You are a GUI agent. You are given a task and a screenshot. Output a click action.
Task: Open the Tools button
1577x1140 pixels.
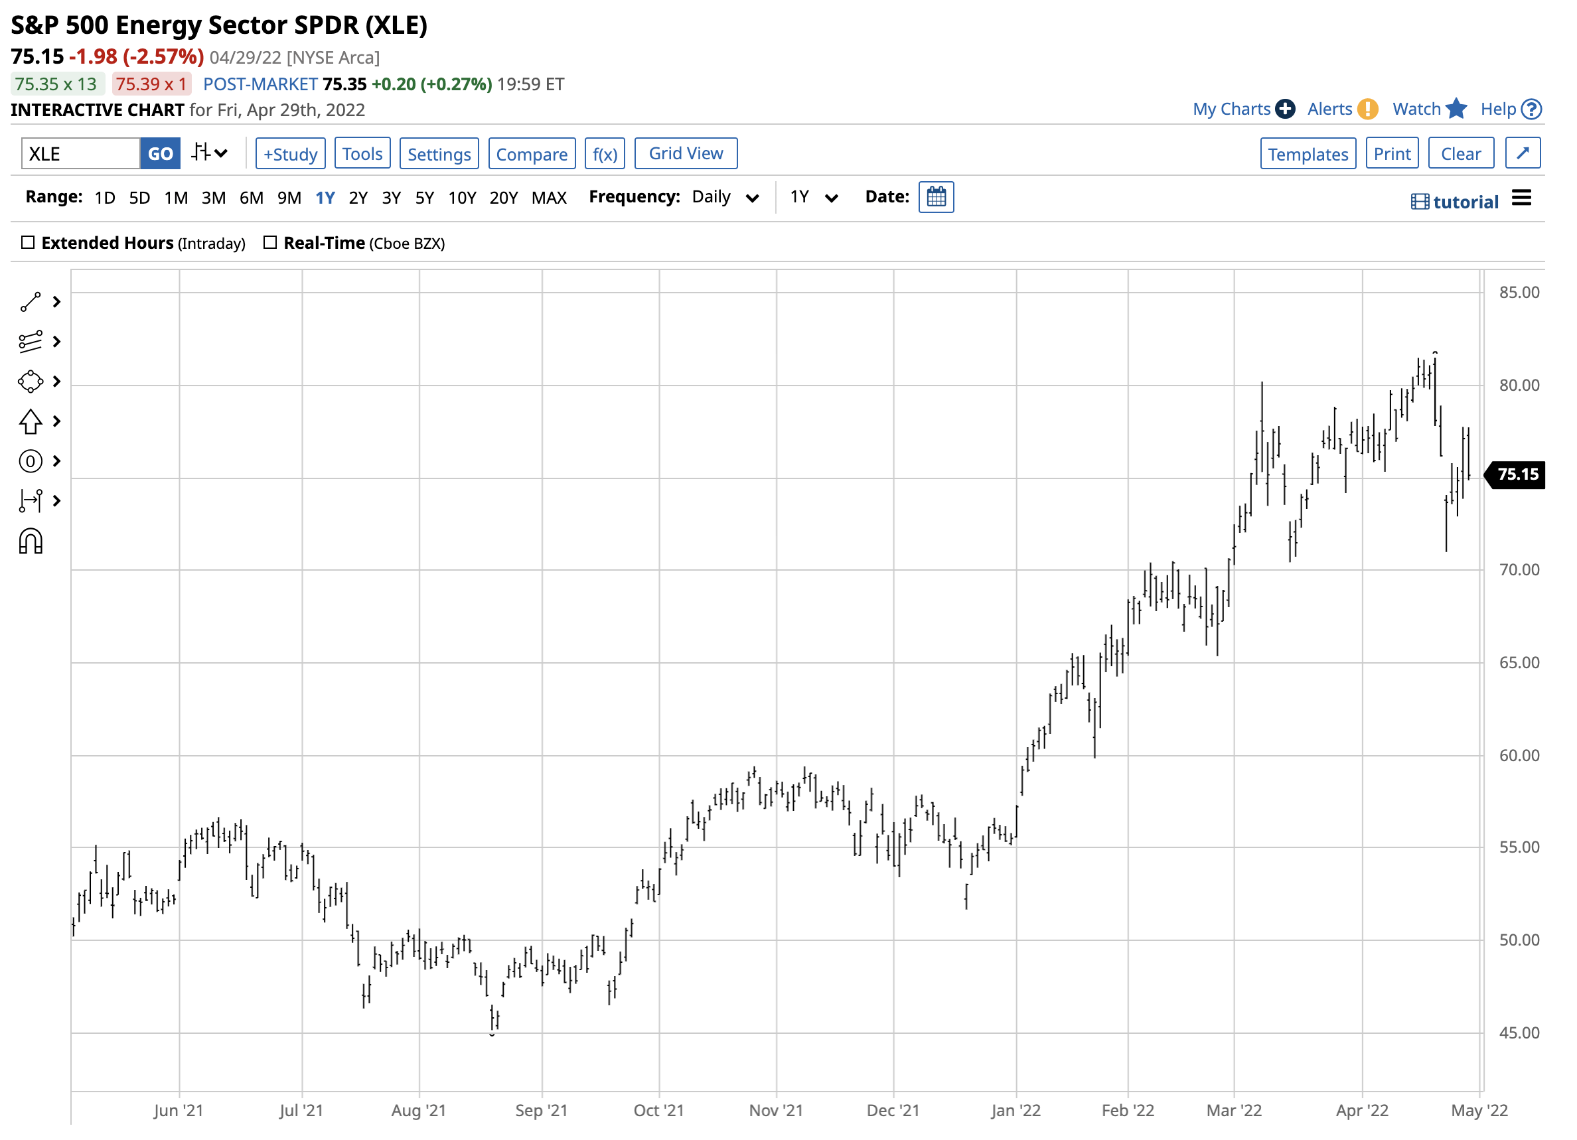[363, 154]
